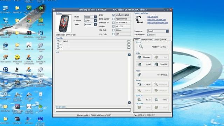The height and width of the screenshot is (126, 224).
Task: Open the green play arrow desktop icon
Action: (x=41, y=108)
